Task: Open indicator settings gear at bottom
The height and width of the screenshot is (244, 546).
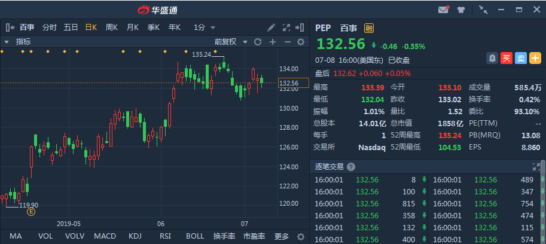Action: [301, 237]
